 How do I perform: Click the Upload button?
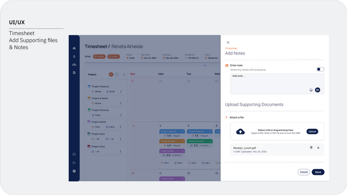pos(312,131)
